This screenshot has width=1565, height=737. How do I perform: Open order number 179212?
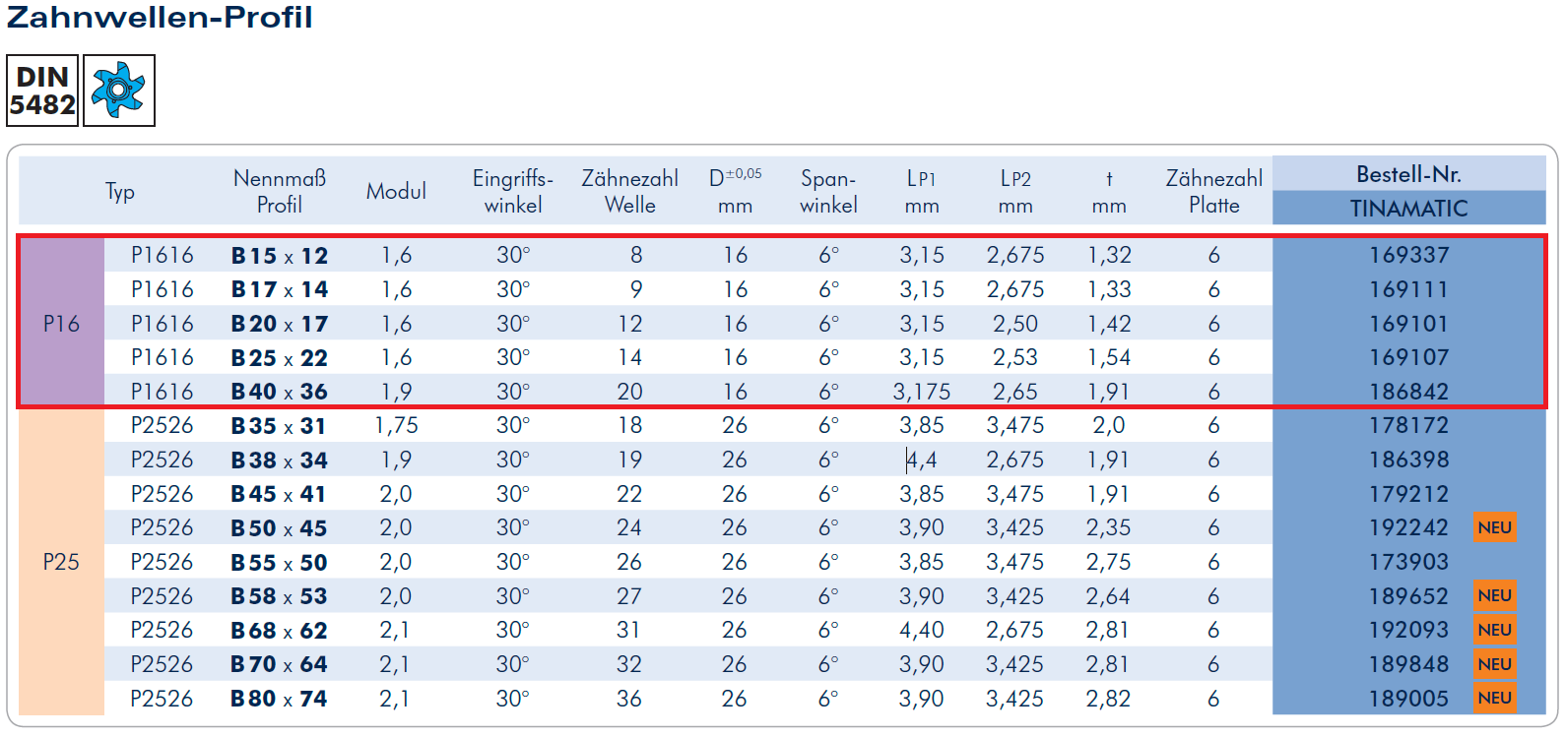pyautogui.click(x=1408, y=494)
